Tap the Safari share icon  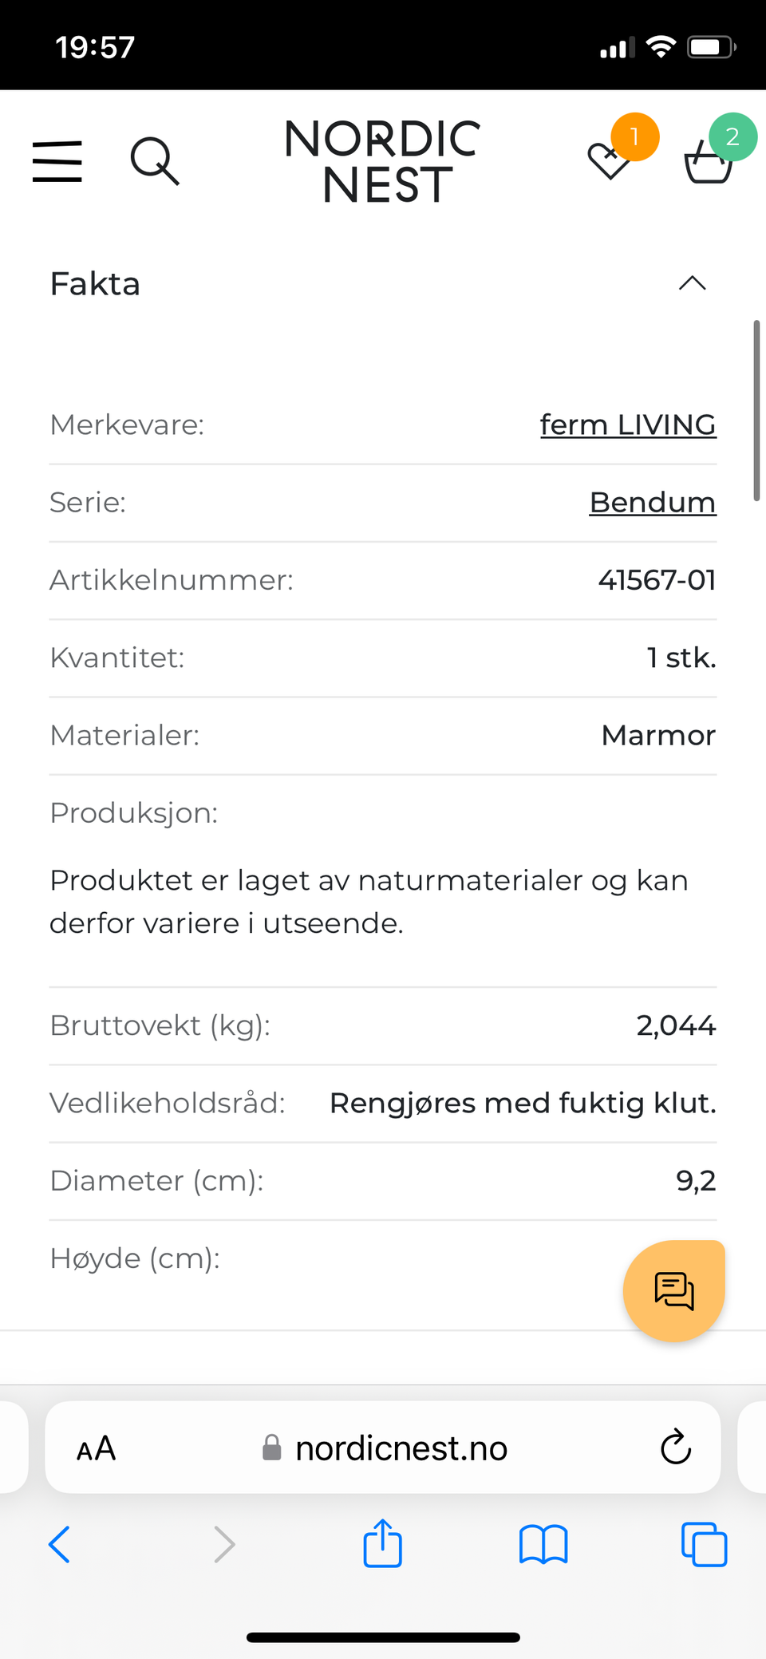(383, 1544)
